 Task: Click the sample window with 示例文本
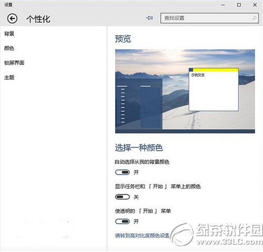(x=214, y=90)
